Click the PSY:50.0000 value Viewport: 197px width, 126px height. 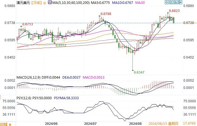[x=42, y=98]
